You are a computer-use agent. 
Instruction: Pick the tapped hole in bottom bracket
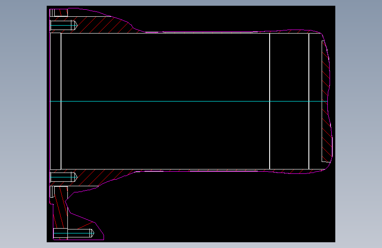[74, 233]
